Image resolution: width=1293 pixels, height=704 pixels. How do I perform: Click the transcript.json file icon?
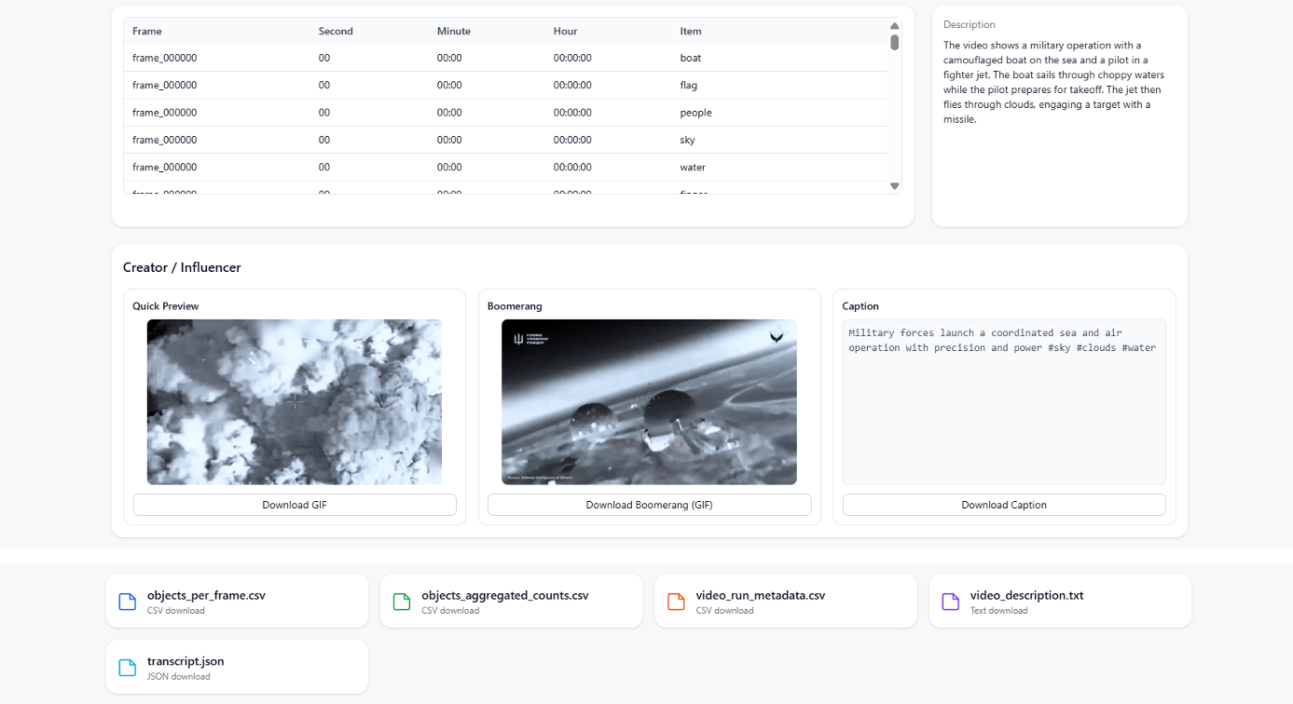click(x=127, y=668)
